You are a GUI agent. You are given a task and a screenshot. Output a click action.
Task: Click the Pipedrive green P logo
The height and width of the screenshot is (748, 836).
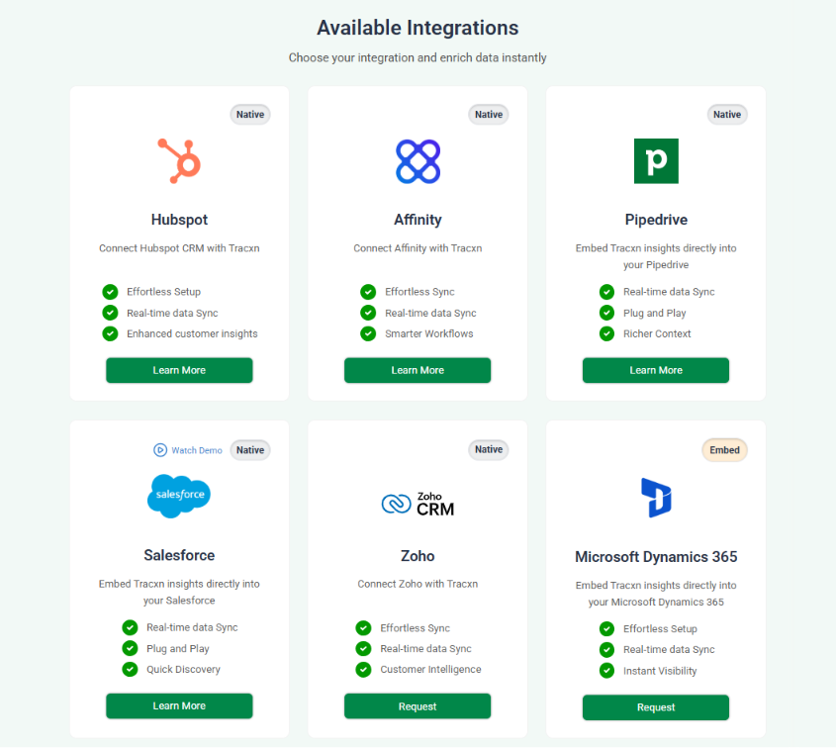(656, 161)
